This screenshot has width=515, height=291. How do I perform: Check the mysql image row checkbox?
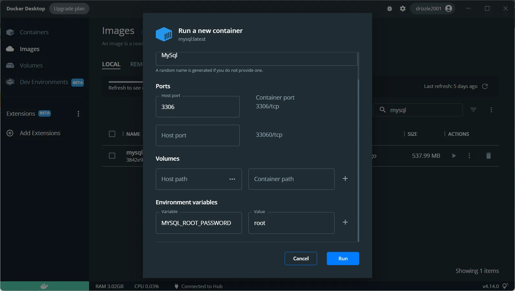coord(112,156)
